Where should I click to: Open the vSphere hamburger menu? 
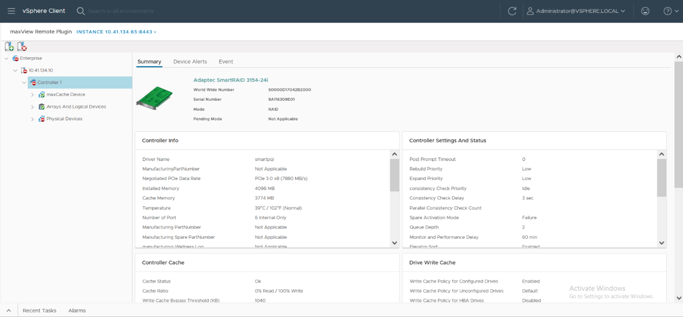tap(11, 11)
